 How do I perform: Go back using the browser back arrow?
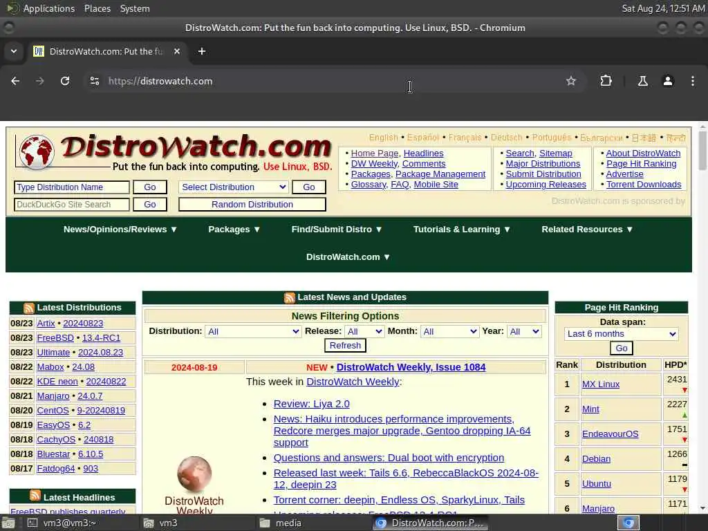coord(15,81)
